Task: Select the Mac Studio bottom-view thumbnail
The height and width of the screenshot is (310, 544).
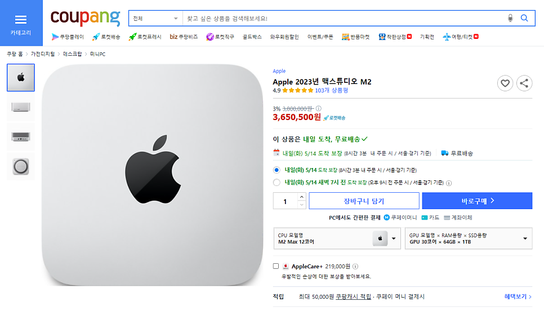Action: [x=21, y=167]
